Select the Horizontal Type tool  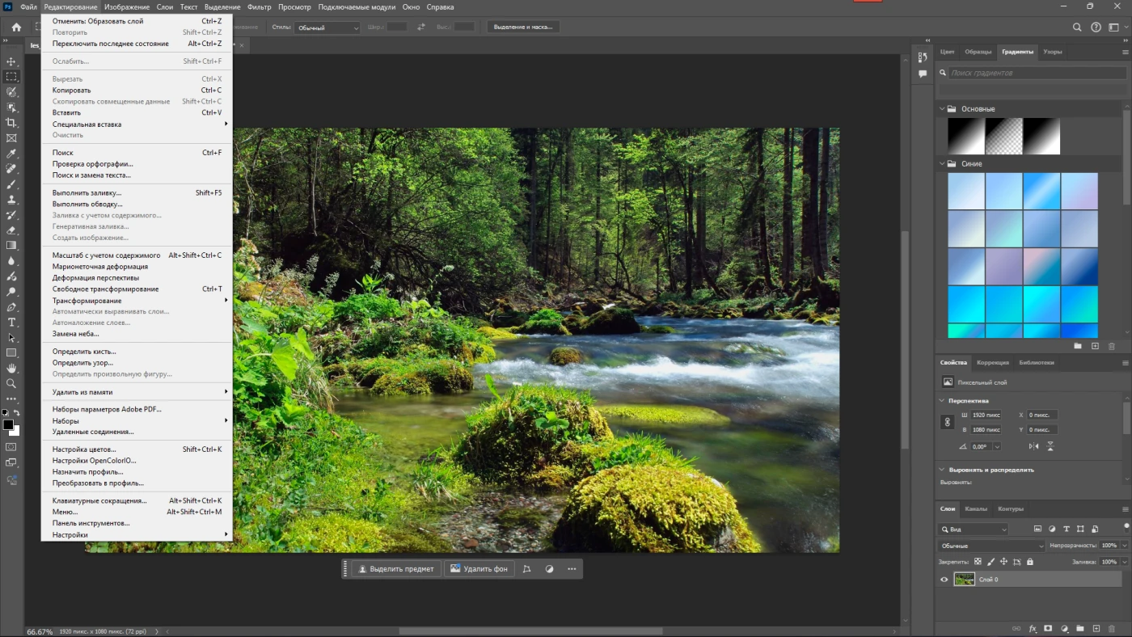(x=11, y=323)
